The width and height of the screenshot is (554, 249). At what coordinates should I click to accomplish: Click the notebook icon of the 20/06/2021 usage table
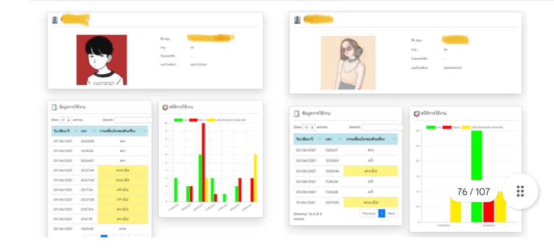[x=297, y=114]
